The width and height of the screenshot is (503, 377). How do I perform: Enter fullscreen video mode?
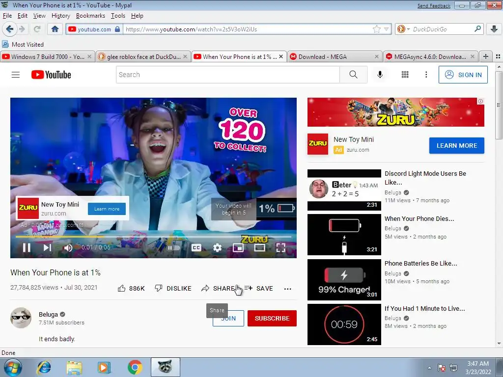tap(280, 247)
